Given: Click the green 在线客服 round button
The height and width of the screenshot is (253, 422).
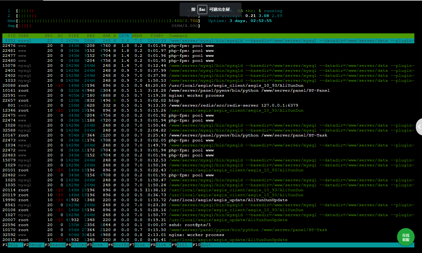Looking at the screenshot, I should (x=406, y=237).
